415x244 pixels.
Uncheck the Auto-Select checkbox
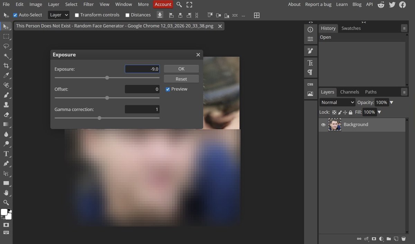(x=15, y=15)
